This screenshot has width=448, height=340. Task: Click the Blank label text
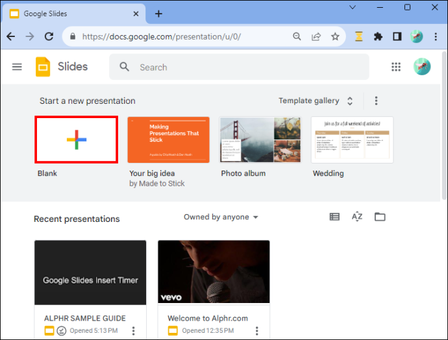(47, 173)
